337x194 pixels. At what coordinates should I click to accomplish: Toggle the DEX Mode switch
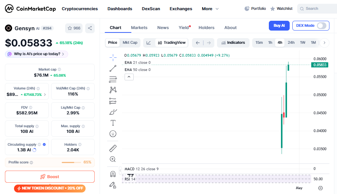(x=321, y=26)
